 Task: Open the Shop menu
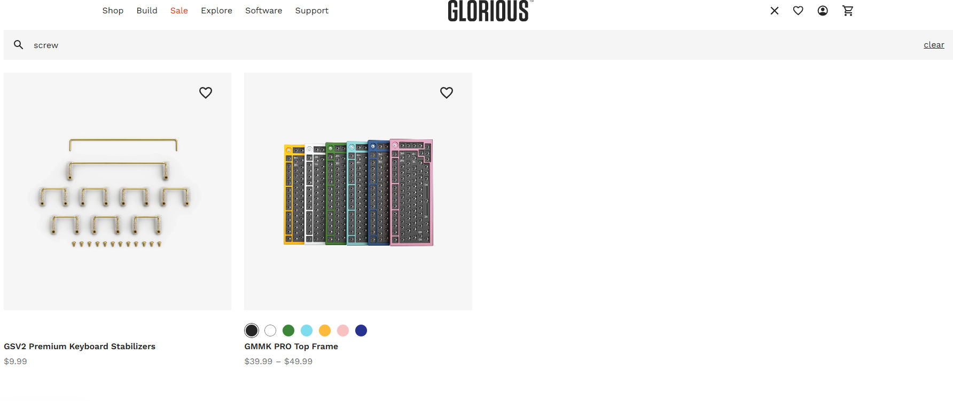(113, 11)
